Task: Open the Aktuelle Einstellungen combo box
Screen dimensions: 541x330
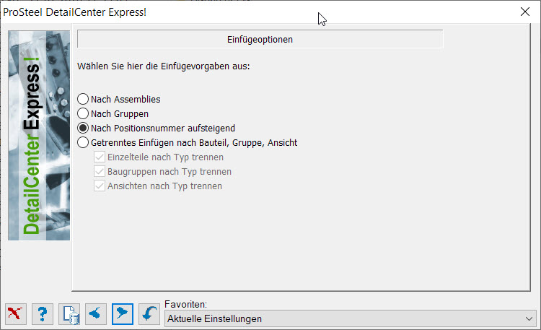Action: pos(350,318)
